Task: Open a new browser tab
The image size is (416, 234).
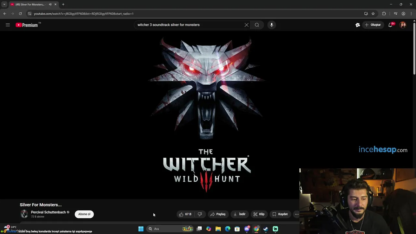Action: click(63, 5)
